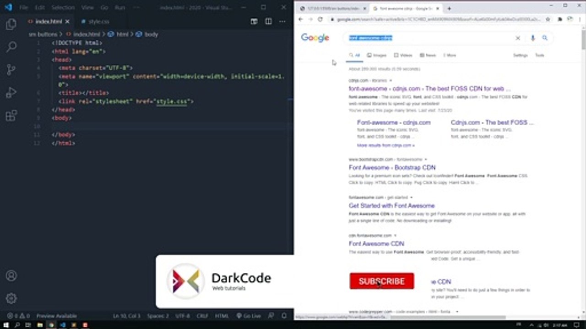Viewport: 586px width, 329px height.
Task: Open Get Started with Font Awesome result
Action: click(392, 206)
